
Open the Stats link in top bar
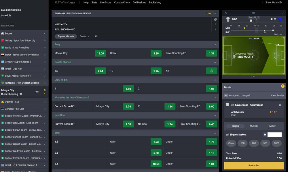(94, 2)
